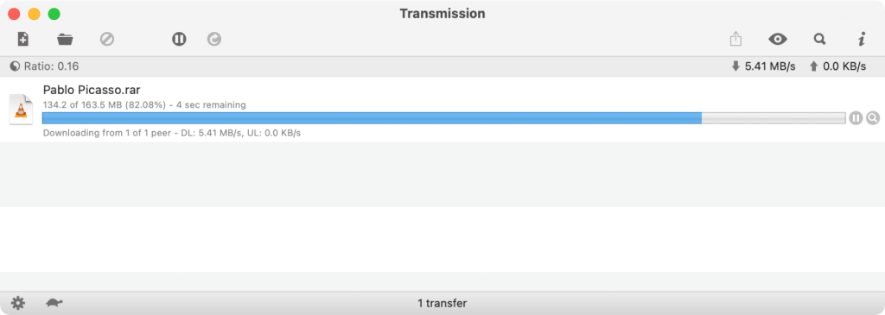Screen dimensions: 885x315
Task: Click the Share toolbar icon
Action: point(735,39)
